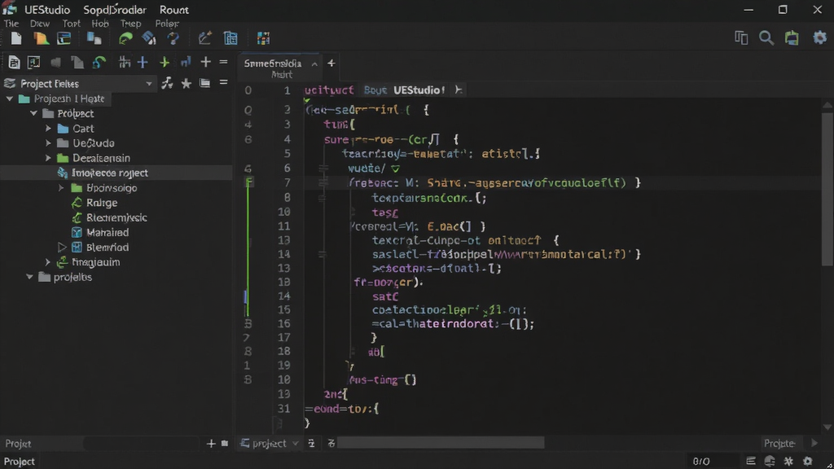Click the blue plus icon in second toolbar
This screenshot has height=469, width=834.
[x=143, y=63]
